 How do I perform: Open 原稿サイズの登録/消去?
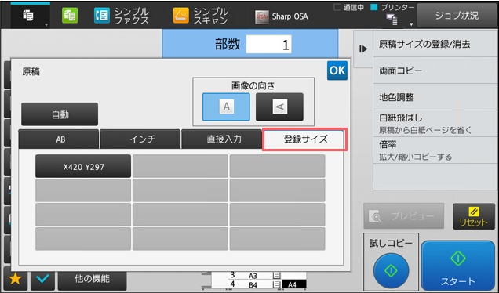tap(435, 44)
